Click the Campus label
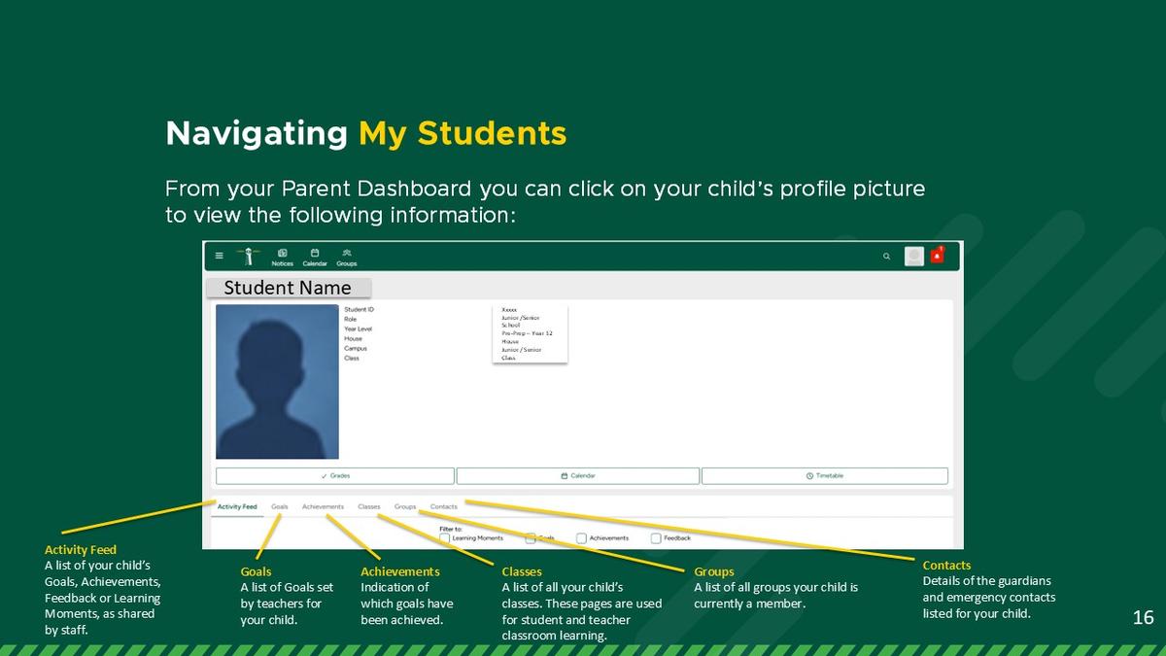The image size is (1166, 656). tap(354, 348)
